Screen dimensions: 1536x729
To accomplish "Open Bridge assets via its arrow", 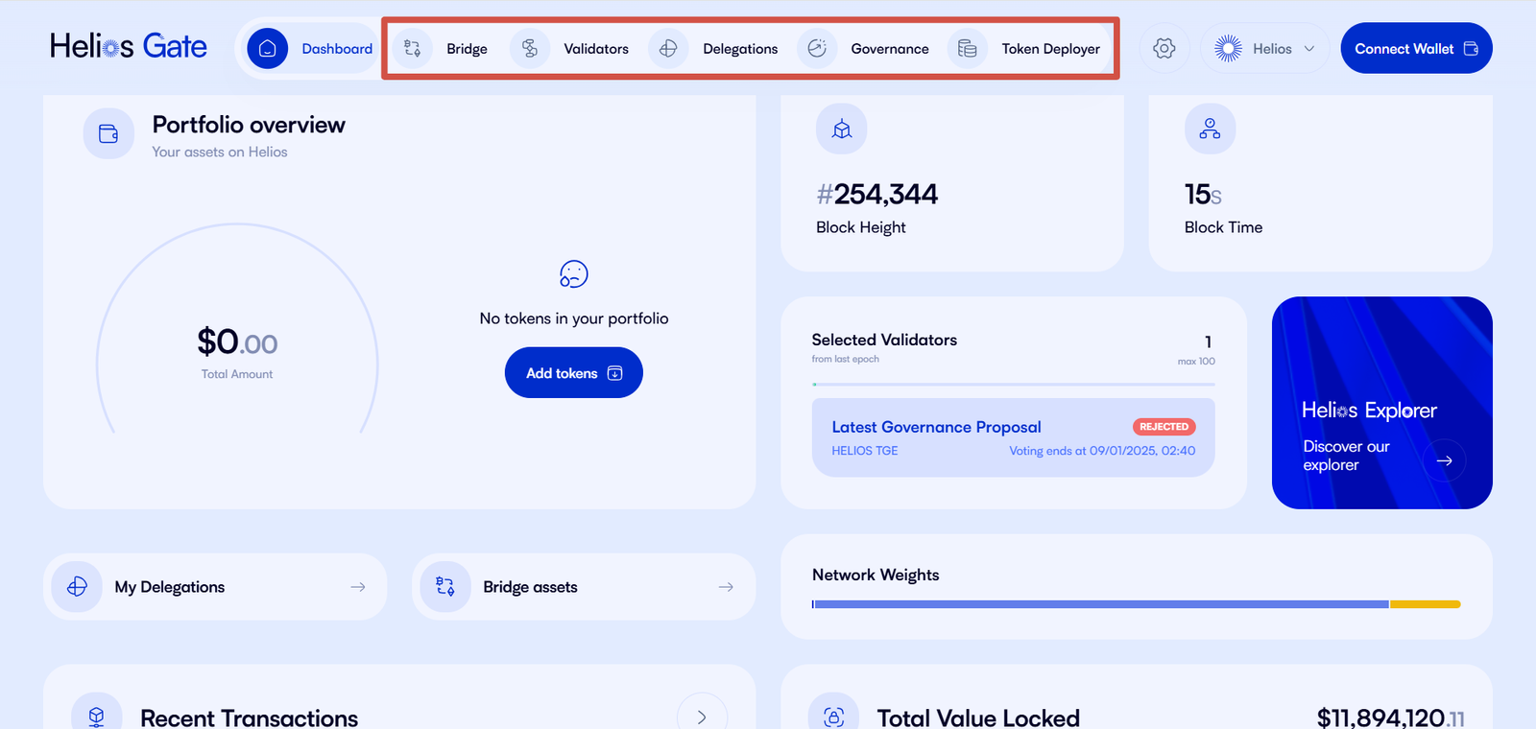I will [726, 587].
